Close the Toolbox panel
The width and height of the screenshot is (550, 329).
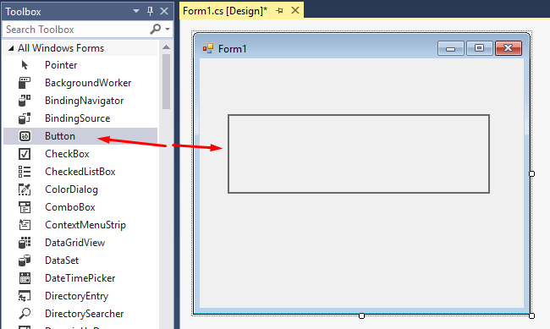coord(164,11)
